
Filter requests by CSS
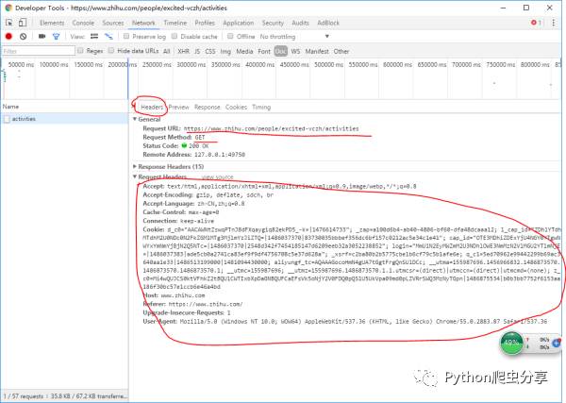[210, 51]
